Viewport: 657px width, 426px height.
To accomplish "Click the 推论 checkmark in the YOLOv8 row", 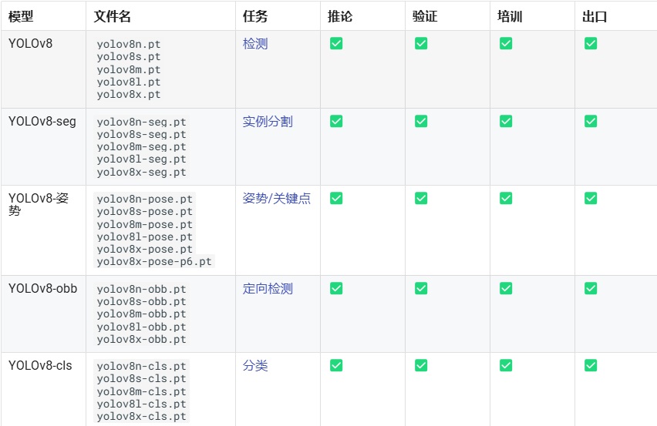I will pos(336,43).
